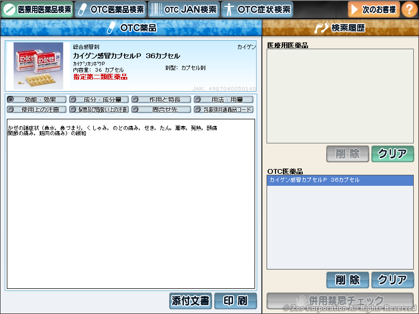Go to OTC症状検索 tab

coord(257,9)
